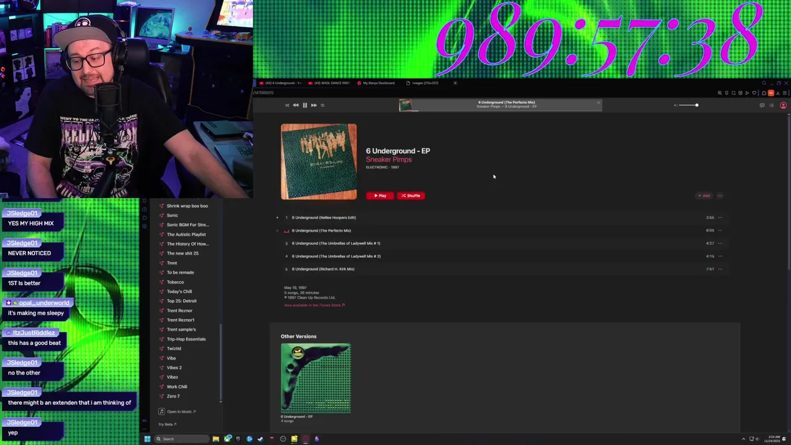Open the Zero 7 playlist
The image size is (791, 445).
[x=173, y=396]
